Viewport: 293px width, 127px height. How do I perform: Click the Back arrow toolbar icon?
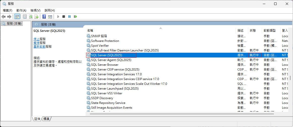[x=3, y=17]
